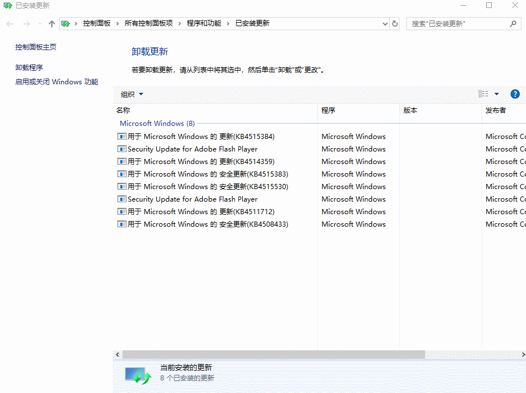
Task: Click the horizontal scrollbar thumb
Action: 274,354
